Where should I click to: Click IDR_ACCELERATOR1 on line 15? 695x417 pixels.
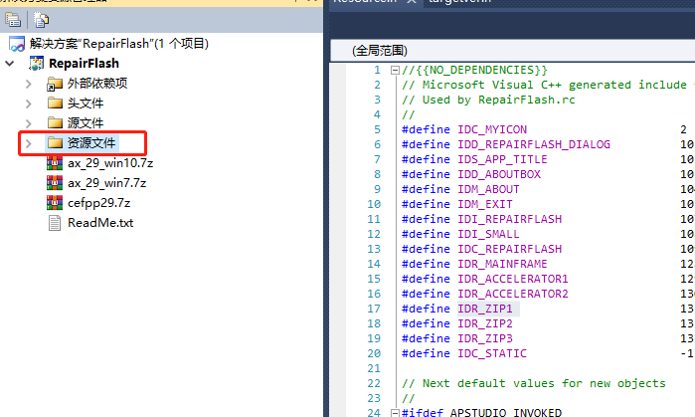[513, 279]
